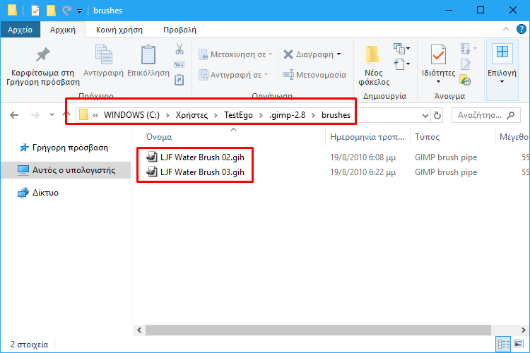Image resolution: width=530 pixels, height=353 pixels.
Task: Click the horizontal scrollbar left arrow
Action: coord(139,330)
